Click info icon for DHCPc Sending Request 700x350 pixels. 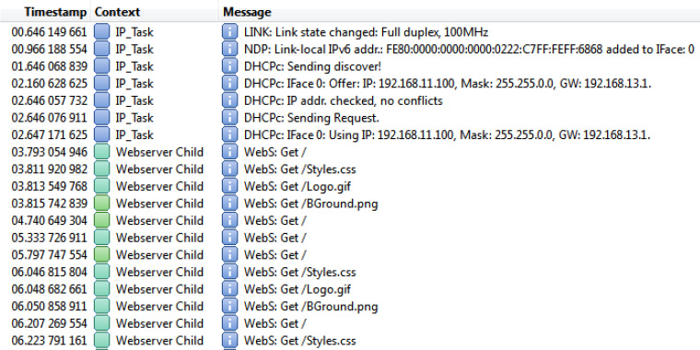coord(229,118)
